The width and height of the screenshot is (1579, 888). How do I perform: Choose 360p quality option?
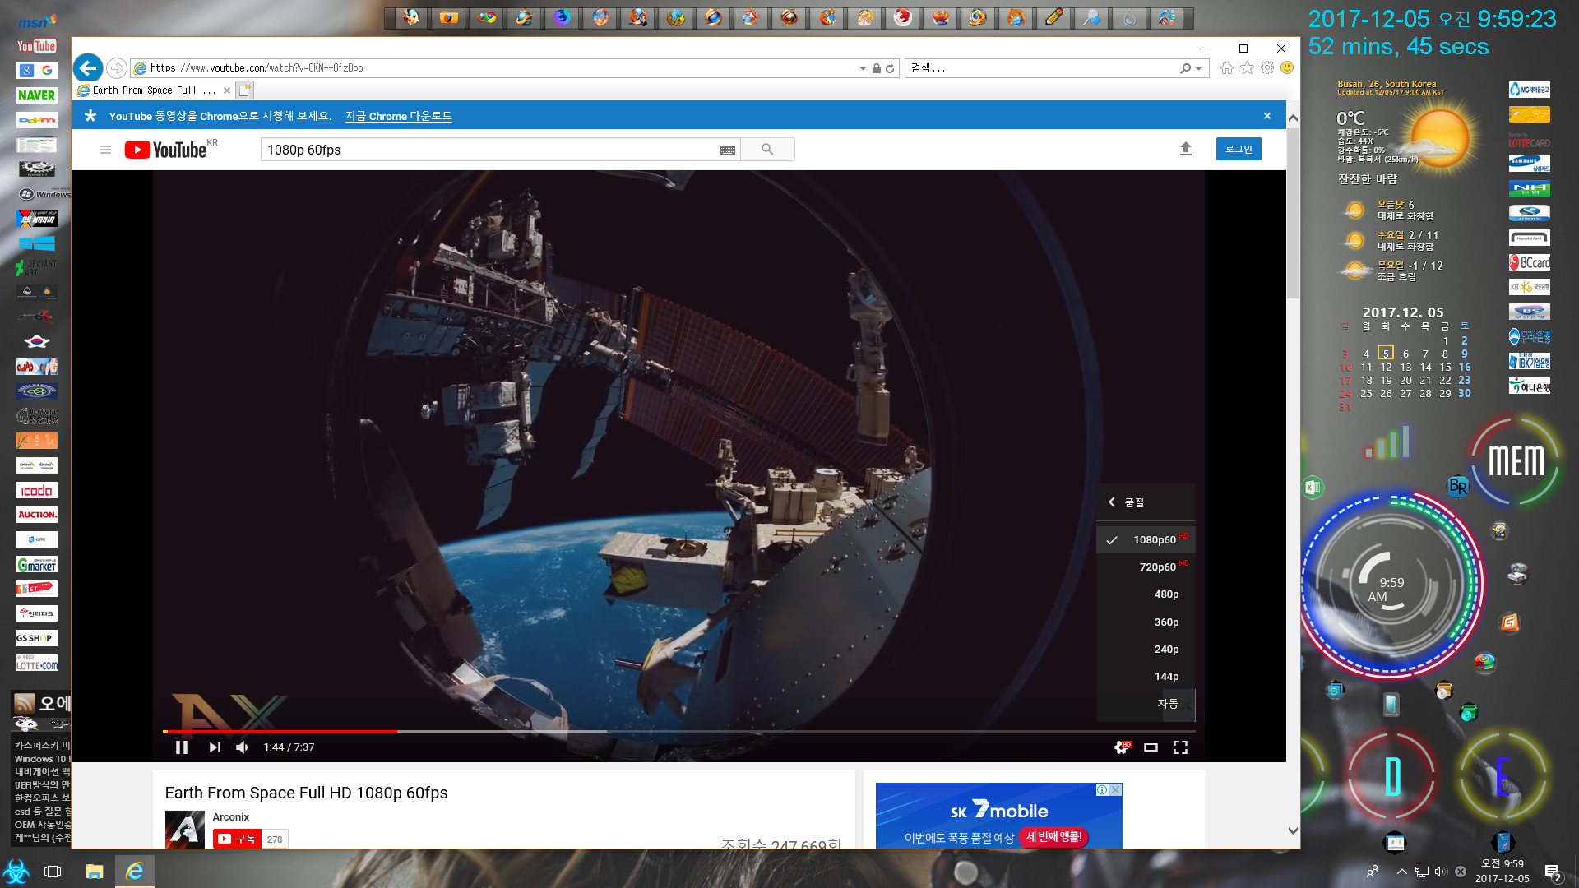point(1146,622)
